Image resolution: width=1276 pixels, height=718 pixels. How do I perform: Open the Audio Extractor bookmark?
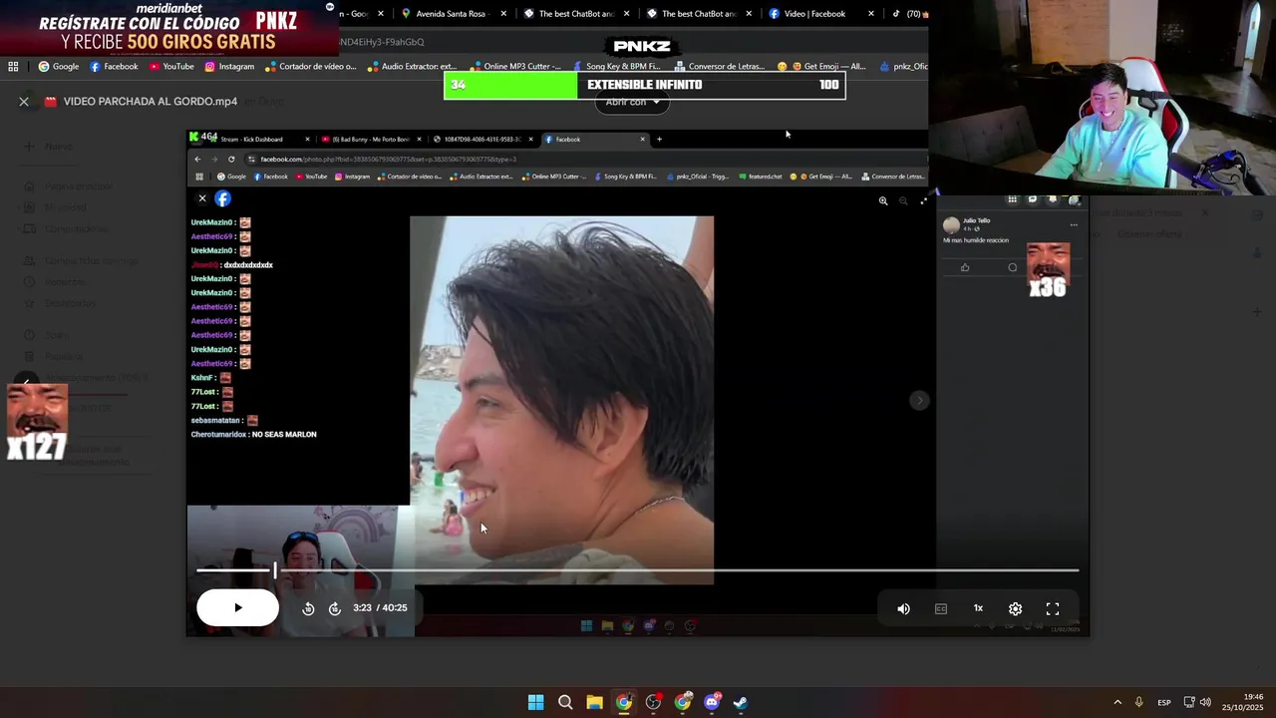(412, 67)
